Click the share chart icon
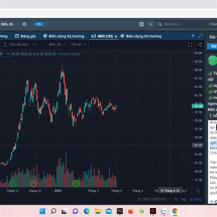This screenshot has height=217, width=217. coord(200,44)
